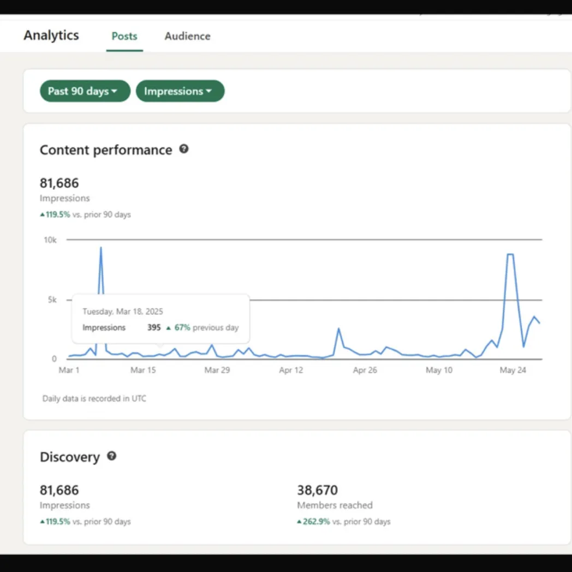Click the Content performance help icon
Image resolution: width=572 pixels, height=572 pixels.
click(184, 149)
